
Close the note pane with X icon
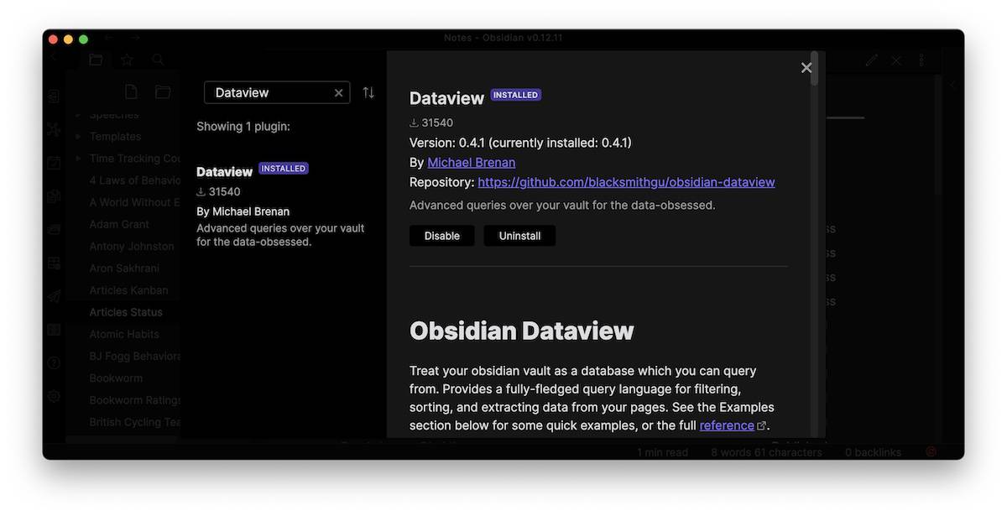(896, 60)
